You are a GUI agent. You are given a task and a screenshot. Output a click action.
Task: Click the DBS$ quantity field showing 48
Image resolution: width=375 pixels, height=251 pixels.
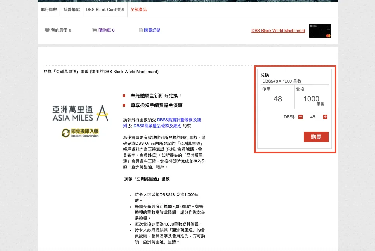[x=313, y=117]
